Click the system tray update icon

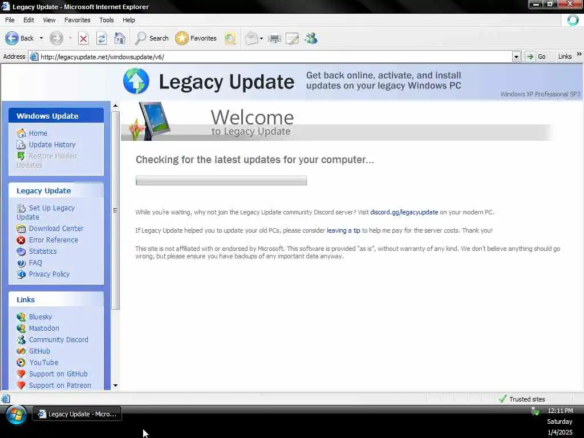click(x=536, y=411)
